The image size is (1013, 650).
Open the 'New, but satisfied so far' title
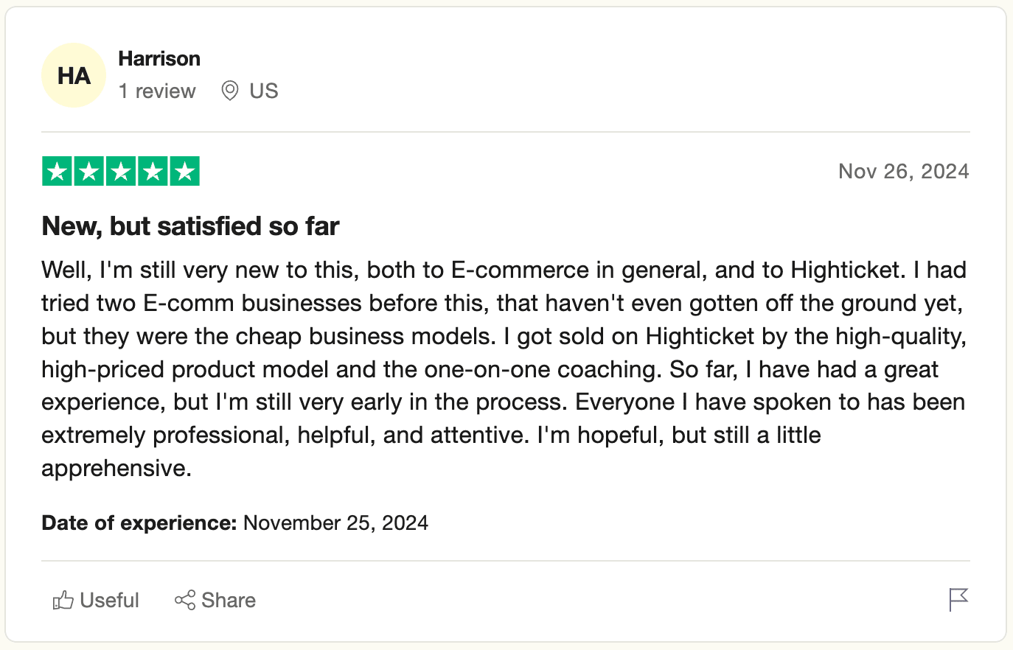point(190,226)
